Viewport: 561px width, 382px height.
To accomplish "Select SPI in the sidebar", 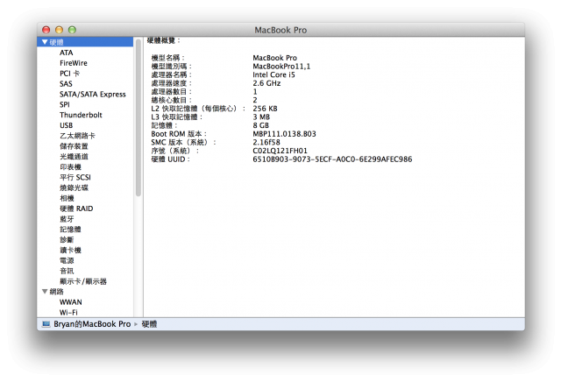I will click(x=64, y=104).
